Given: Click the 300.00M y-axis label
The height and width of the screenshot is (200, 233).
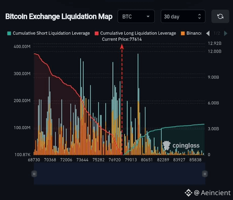Looking at the screenshot, I should [x=22, y=74].
